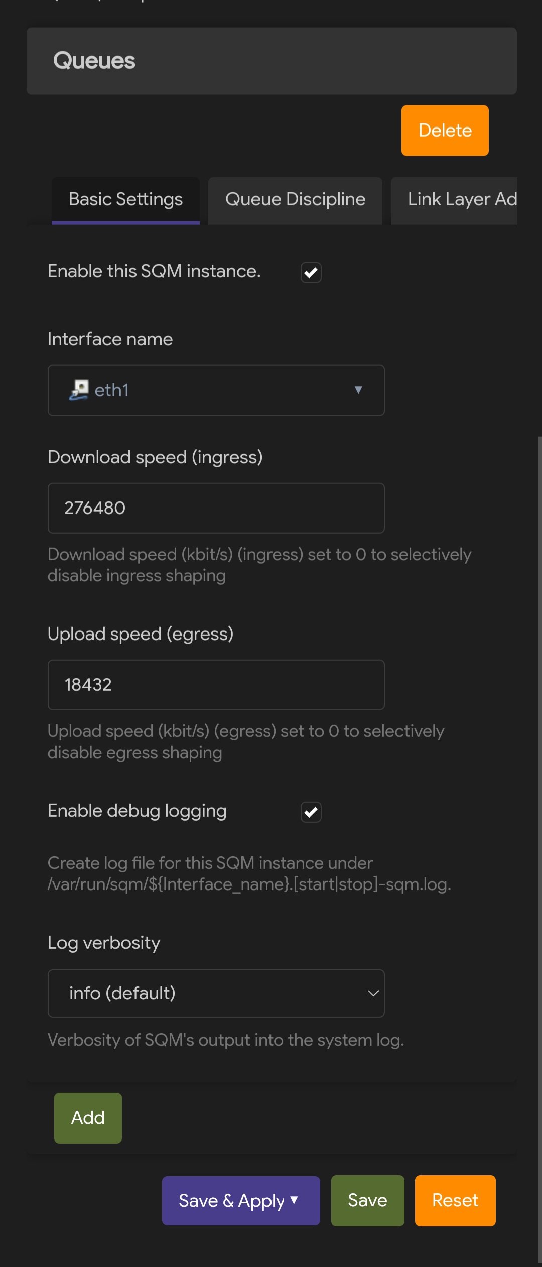Click the Save & Apply dropdown triangle
This screenshot has width=542, height=1267.
[295, 1200]
